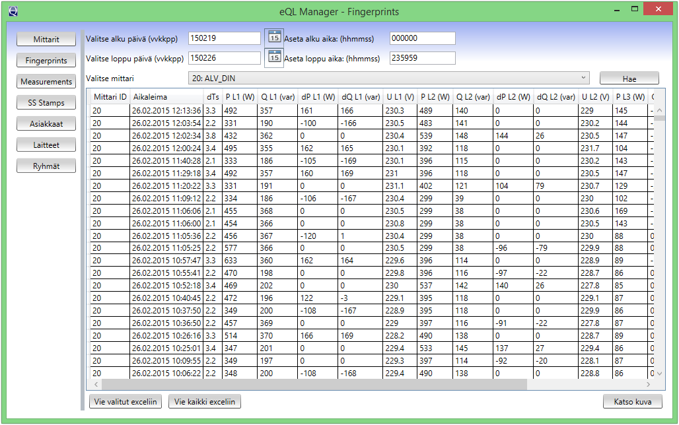The height and width of the screenshot is (425, 679).
Task: Select row with timestamp 26.02.2015 10:26:16
Action: pos(372,336)
